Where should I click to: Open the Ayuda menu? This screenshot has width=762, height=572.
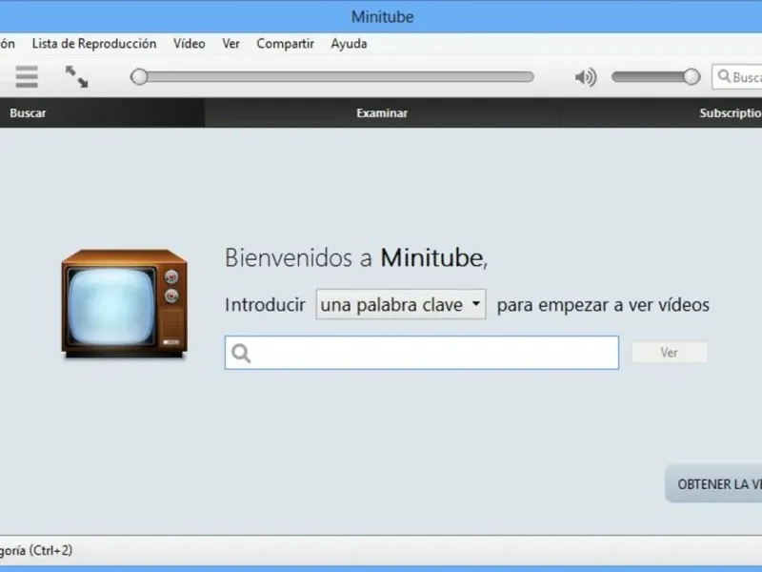pyautogui.click(x=349, y=44)
